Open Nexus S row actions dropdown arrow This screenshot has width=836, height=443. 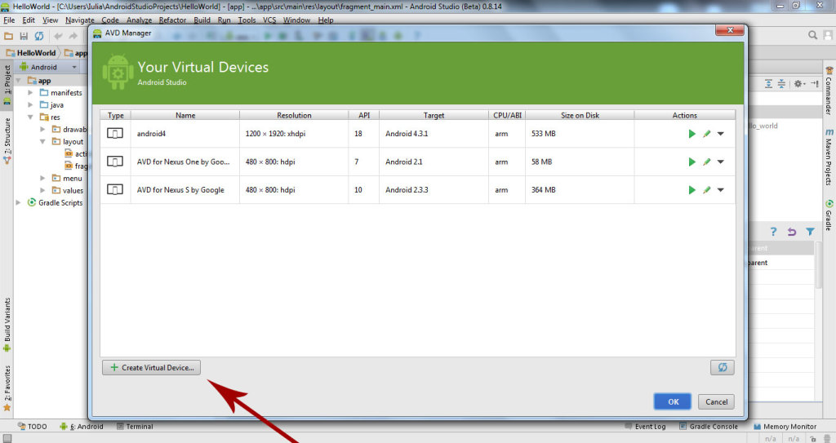click(720, 190)
